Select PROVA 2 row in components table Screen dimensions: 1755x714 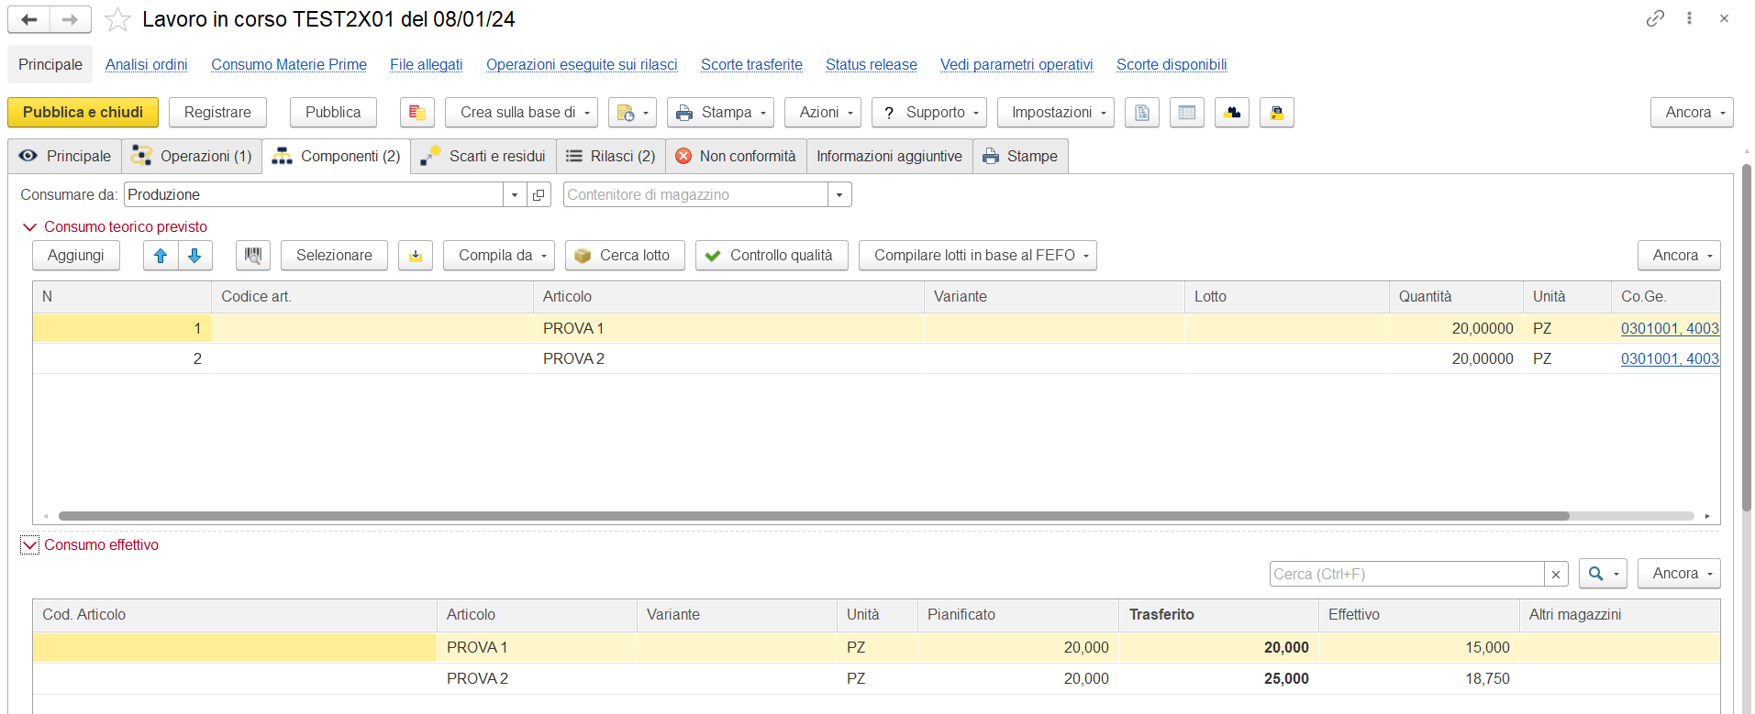click(x=876, y=359)
